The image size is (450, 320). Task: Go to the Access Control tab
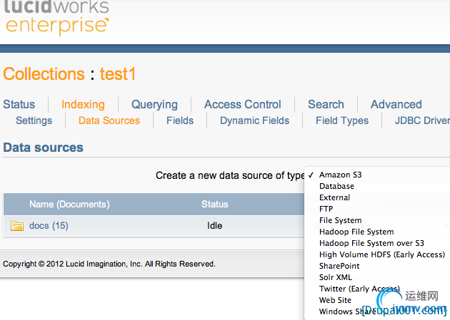pyautogui.click(x=243, y=105)
